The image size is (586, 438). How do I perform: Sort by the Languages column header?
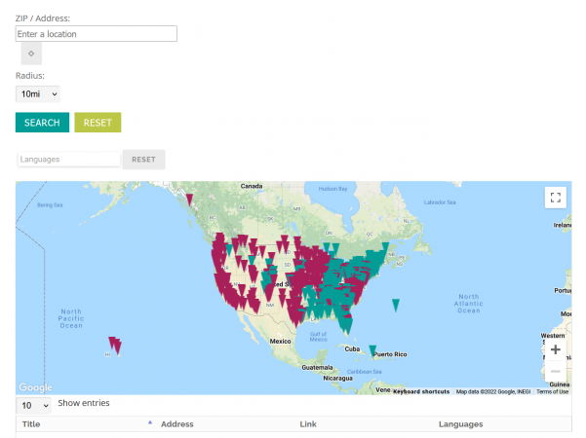[460, 424]
